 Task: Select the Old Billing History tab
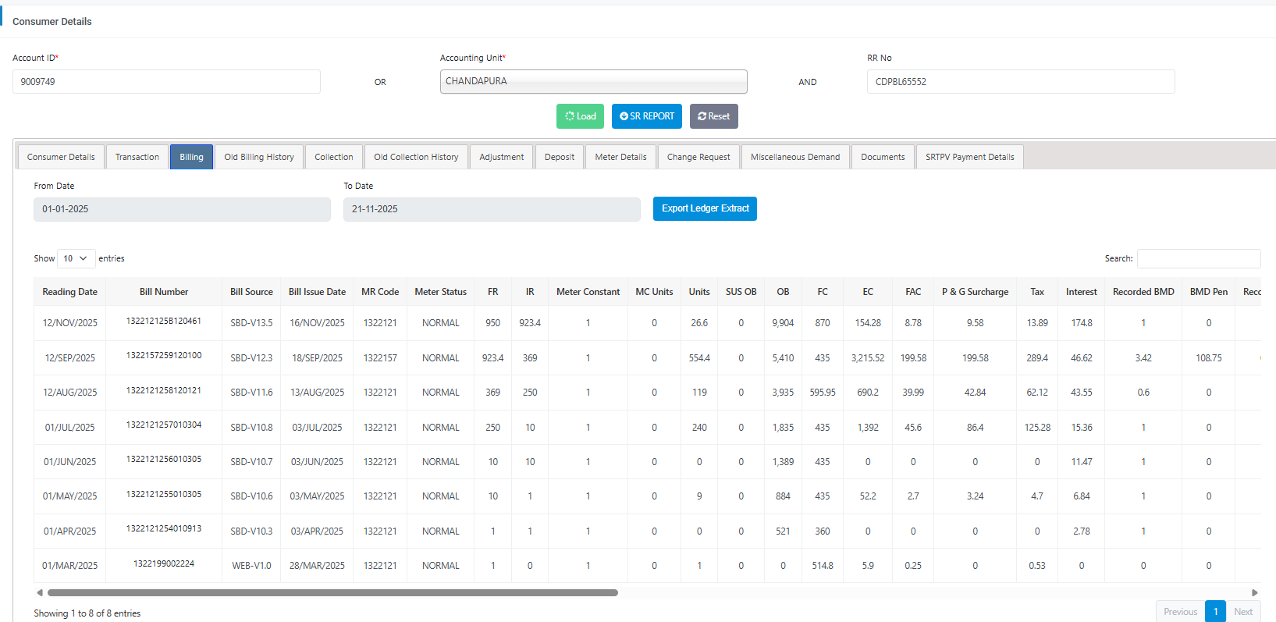click(x=259, y=157)
